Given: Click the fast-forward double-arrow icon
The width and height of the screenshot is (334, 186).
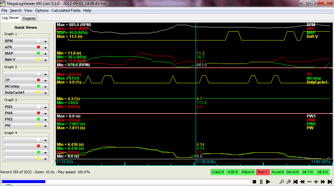Looking at the screenshot, I should pyautogui.click(x=323, y=182).
